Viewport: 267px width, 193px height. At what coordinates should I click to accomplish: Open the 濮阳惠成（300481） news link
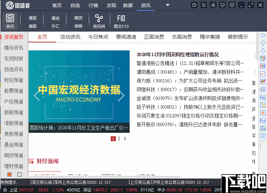coord(190,72)
